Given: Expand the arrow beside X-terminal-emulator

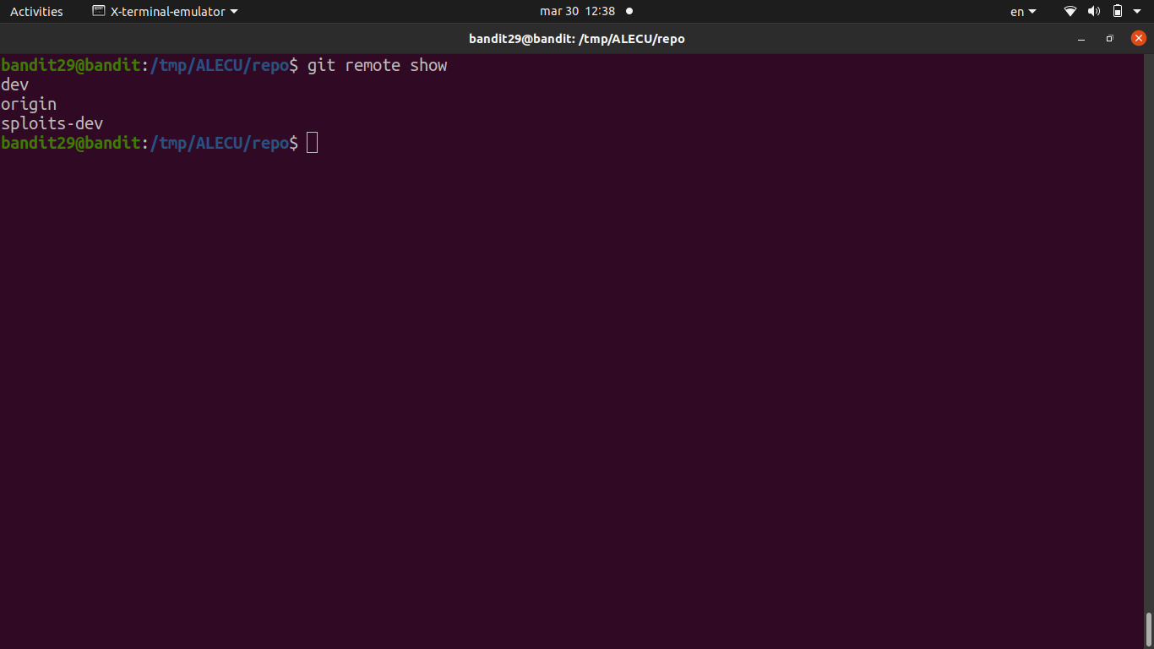Looking at the screenshot, I should tap(234, 12).
